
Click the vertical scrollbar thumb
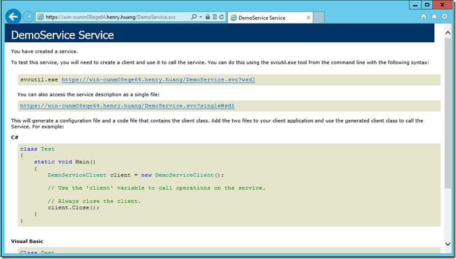click(x=448, y=113)
